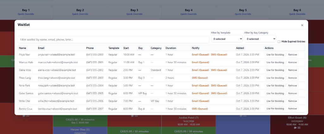Click Elena Voss's SMS (Queued) status
Screen dimensions: 324x134
(x=219, y=70)
